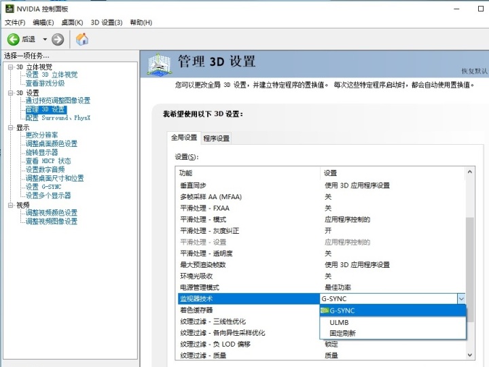Open the 桌面(K) menu

point(72,22)
